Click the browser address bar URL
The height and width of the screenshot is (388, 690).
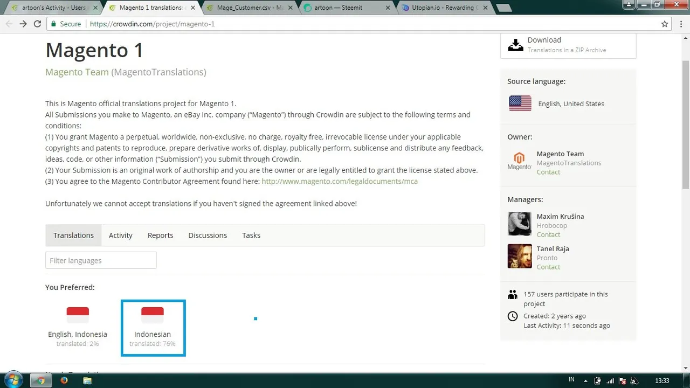coord(152,24)
